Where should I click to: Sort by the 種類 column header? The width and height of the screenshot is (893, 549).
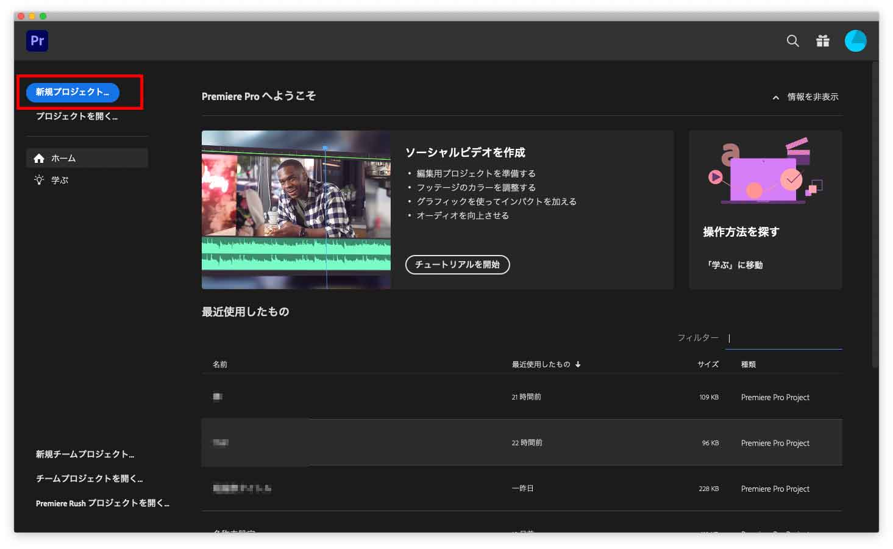(x=749, y=364)
